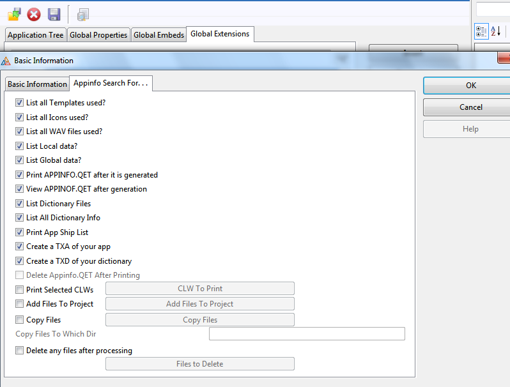Tick the Add Files To Project checkbox
Screen dimensions: 510x387
pos(20,304)
